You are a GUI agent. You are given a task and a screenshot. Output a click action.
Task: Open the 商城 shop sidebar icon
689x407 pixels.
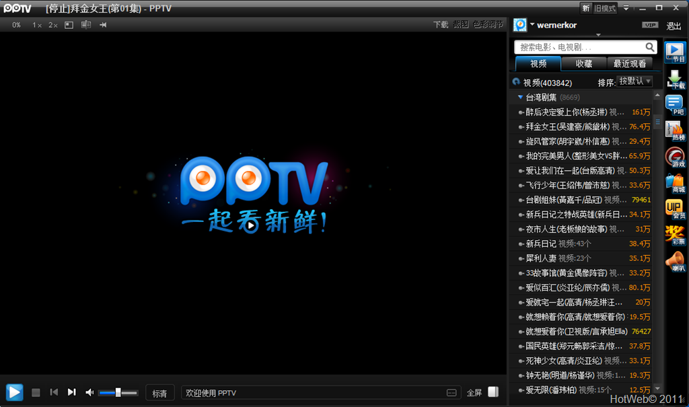pos(676,183)
